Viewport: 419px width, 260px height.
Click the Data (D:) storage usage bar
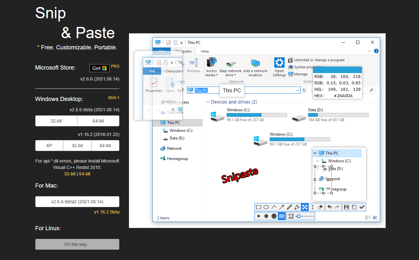[338, 115]
